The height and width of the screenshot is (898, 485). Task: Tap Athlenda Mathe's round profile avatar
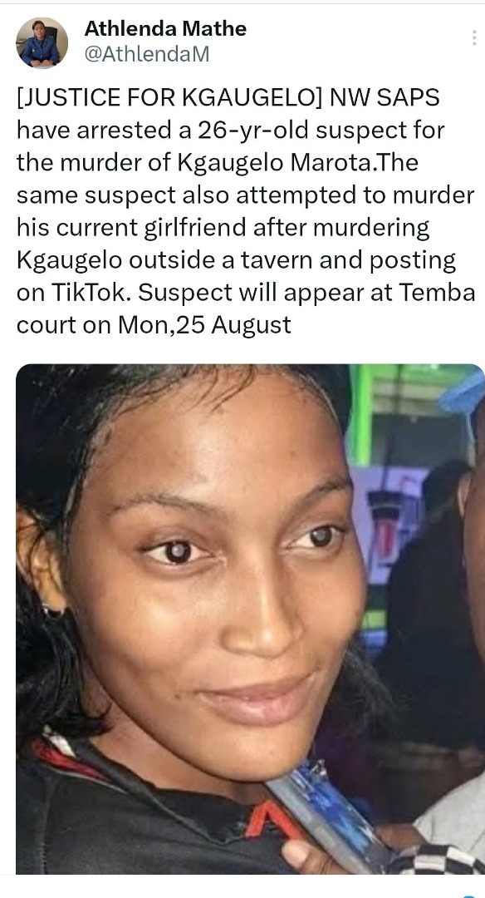[x=42, y=42]
